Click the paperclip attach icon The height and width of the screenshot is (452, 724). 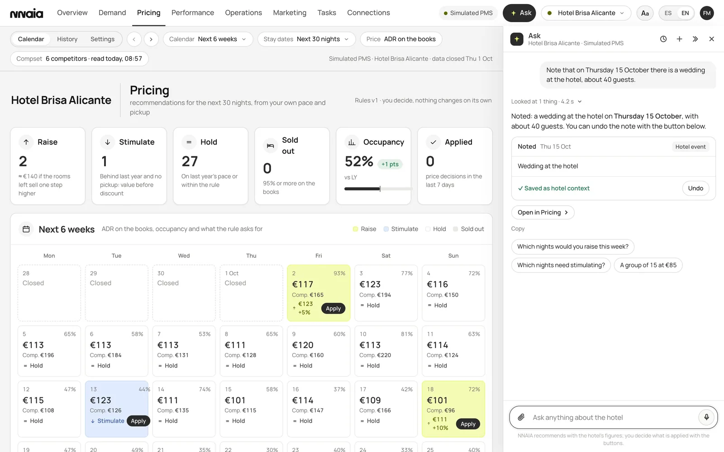[x=521, y=417]
